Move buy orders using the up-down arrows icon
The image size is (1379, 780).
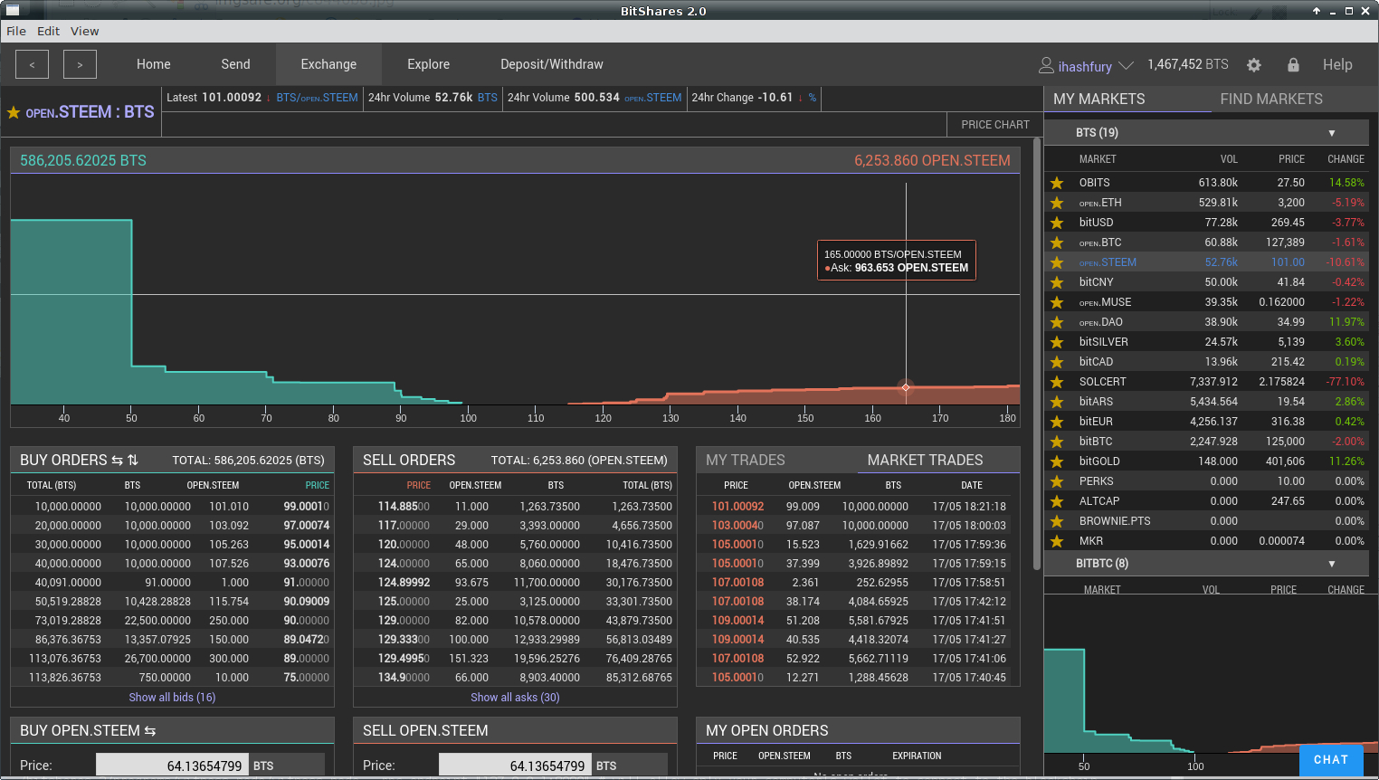point(133,461)
